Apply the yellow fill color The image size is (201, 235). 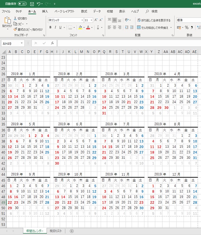tap(80, 27)
